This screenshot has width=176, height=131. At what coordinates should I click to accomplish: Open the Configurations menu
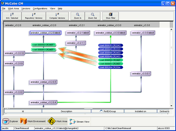40,8
